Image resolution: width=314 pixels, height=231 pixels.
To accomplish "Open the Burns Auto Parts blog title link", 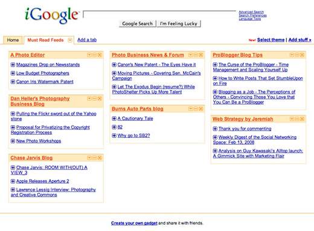I will [138, 109].
